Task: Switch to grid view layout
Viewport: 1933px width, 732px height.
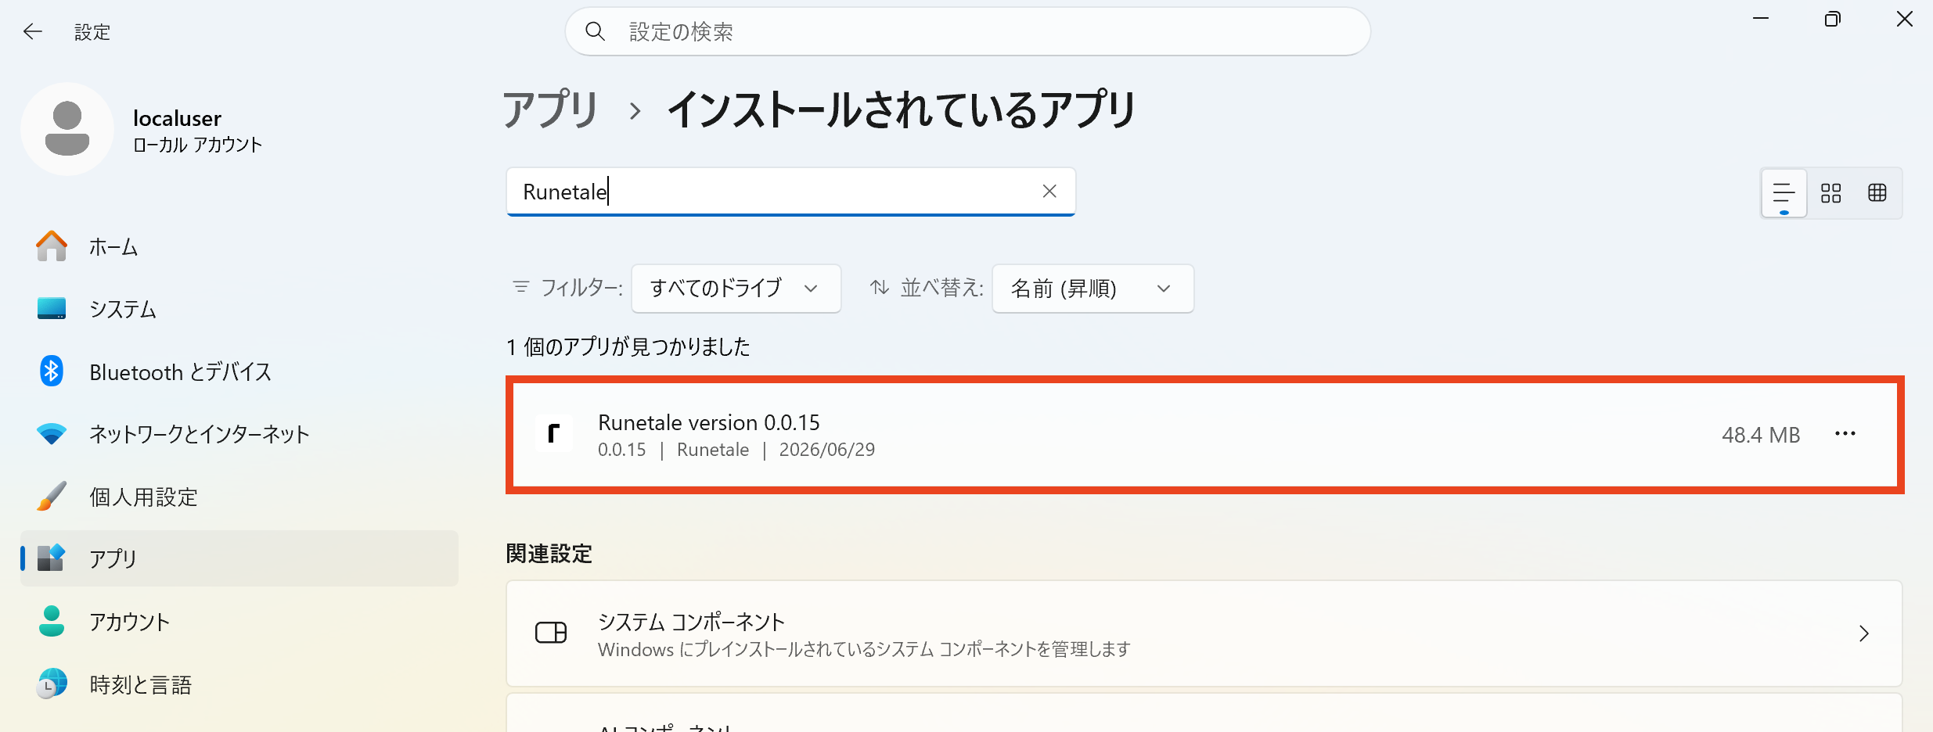Action: [x=1830, y=193]
